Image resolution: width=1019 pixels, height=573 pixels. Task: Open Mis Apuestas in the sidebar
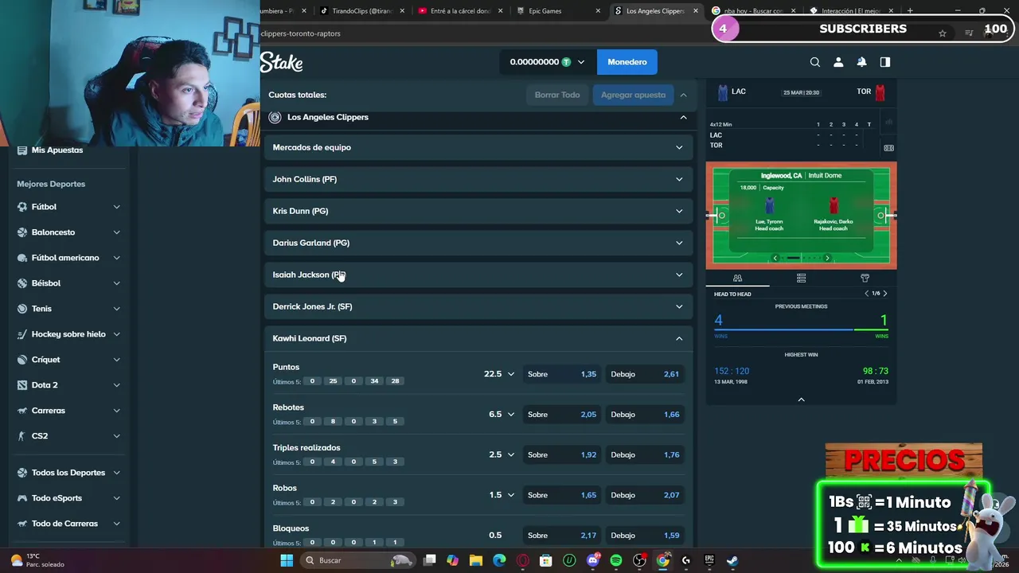[57, 150]
